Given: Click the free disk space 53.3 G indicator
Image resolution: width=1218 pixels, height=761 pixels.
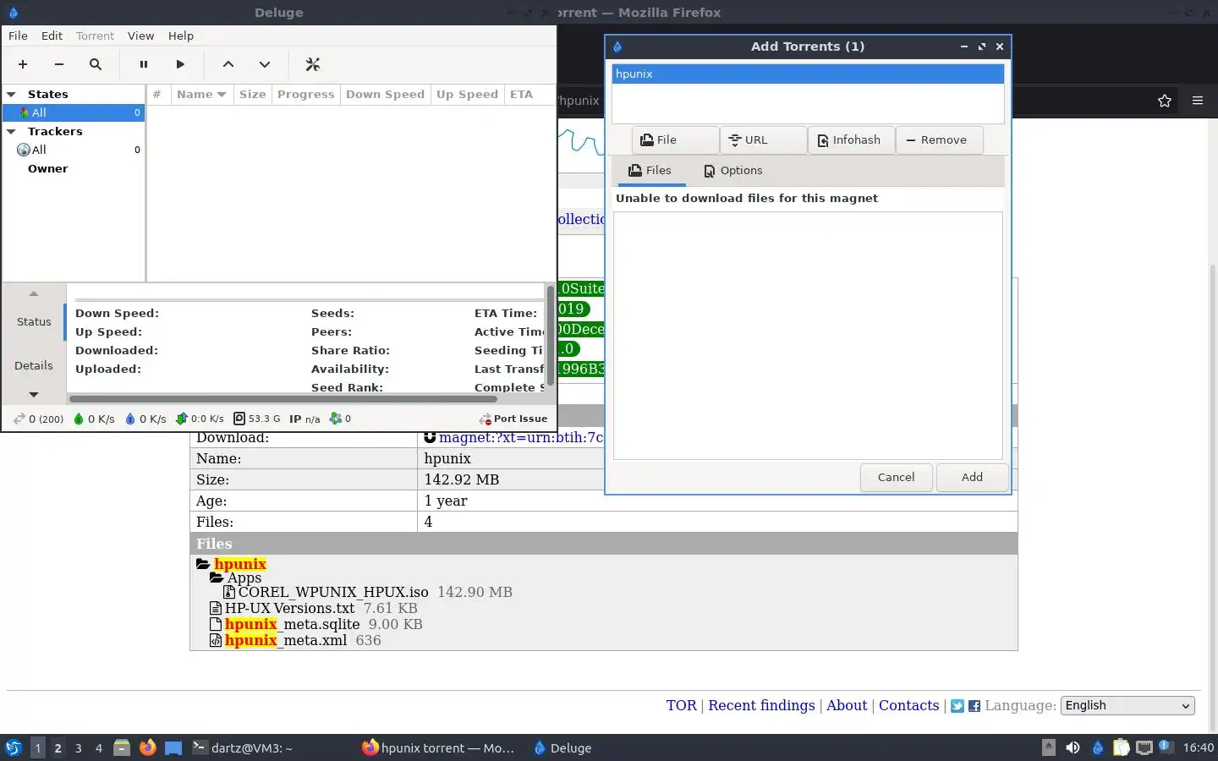Looking at the screenshot, I should pyautogui.click(x=256, y=419).
